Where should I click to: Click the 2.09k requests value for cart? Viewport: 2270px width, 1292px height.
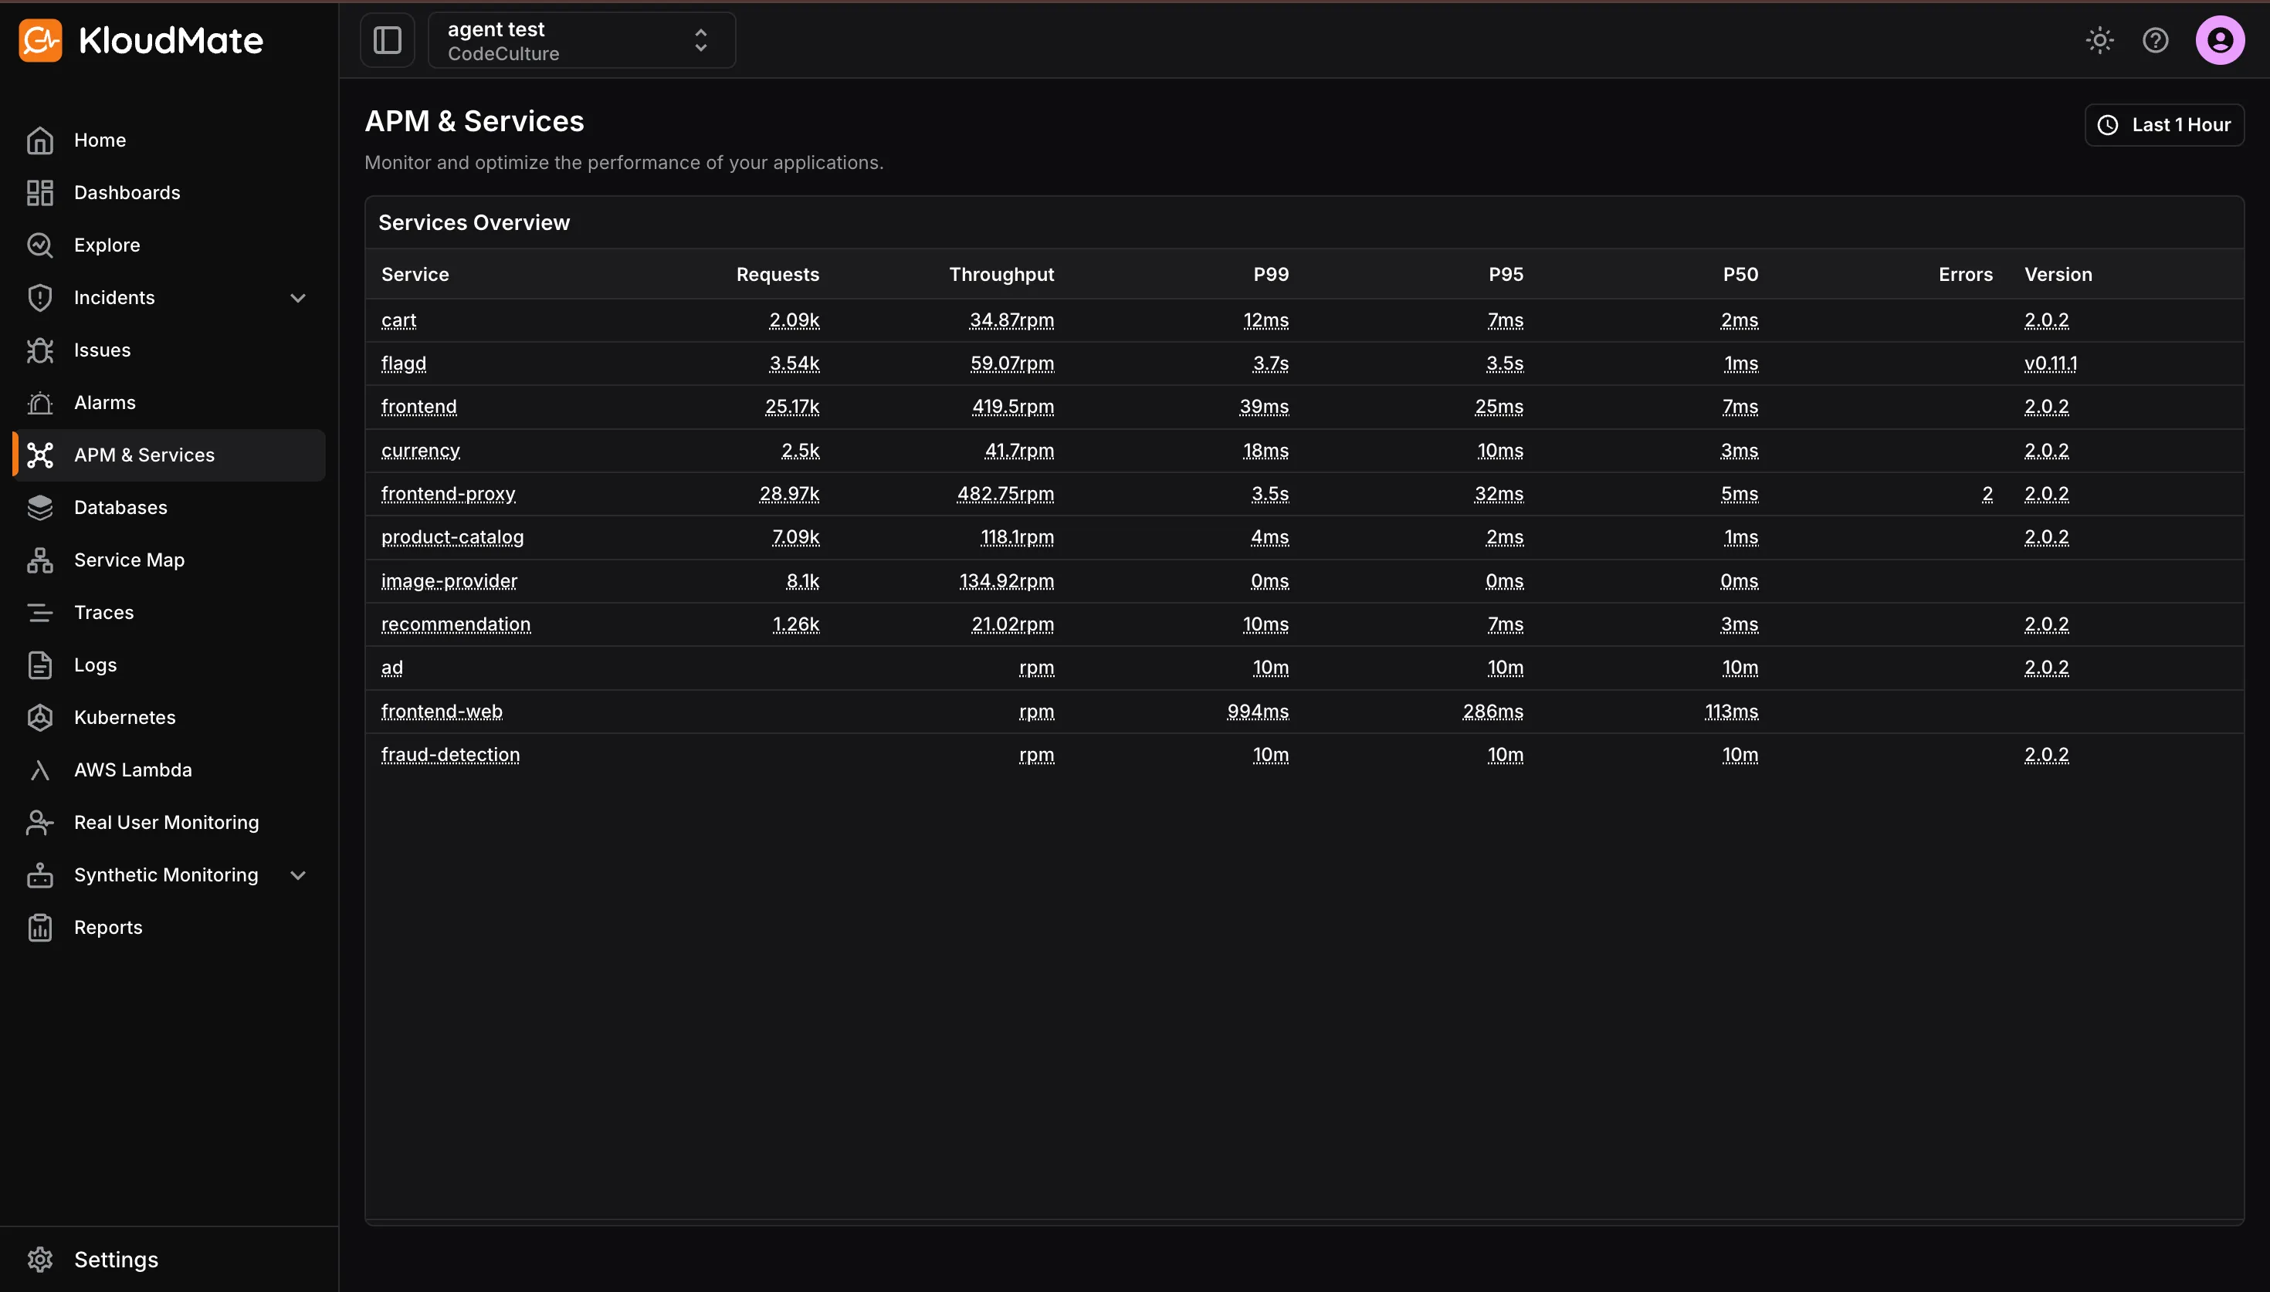pos(794,320)
